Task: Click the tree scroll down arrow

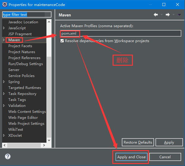Action: pos(49,140)
